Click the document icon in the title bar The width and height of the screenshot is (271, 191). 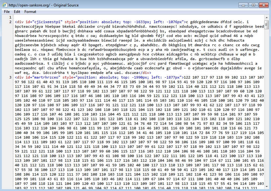tap(5, 5)
